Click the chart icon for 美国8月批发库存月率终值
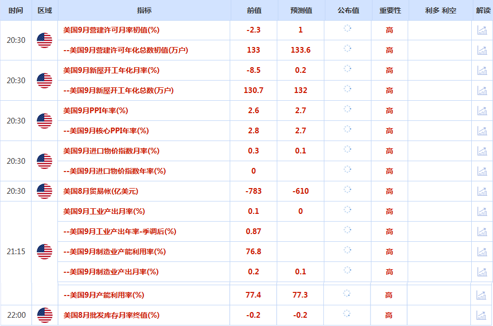Viewport: 493px width, 326px height. [x=481, y=315]
